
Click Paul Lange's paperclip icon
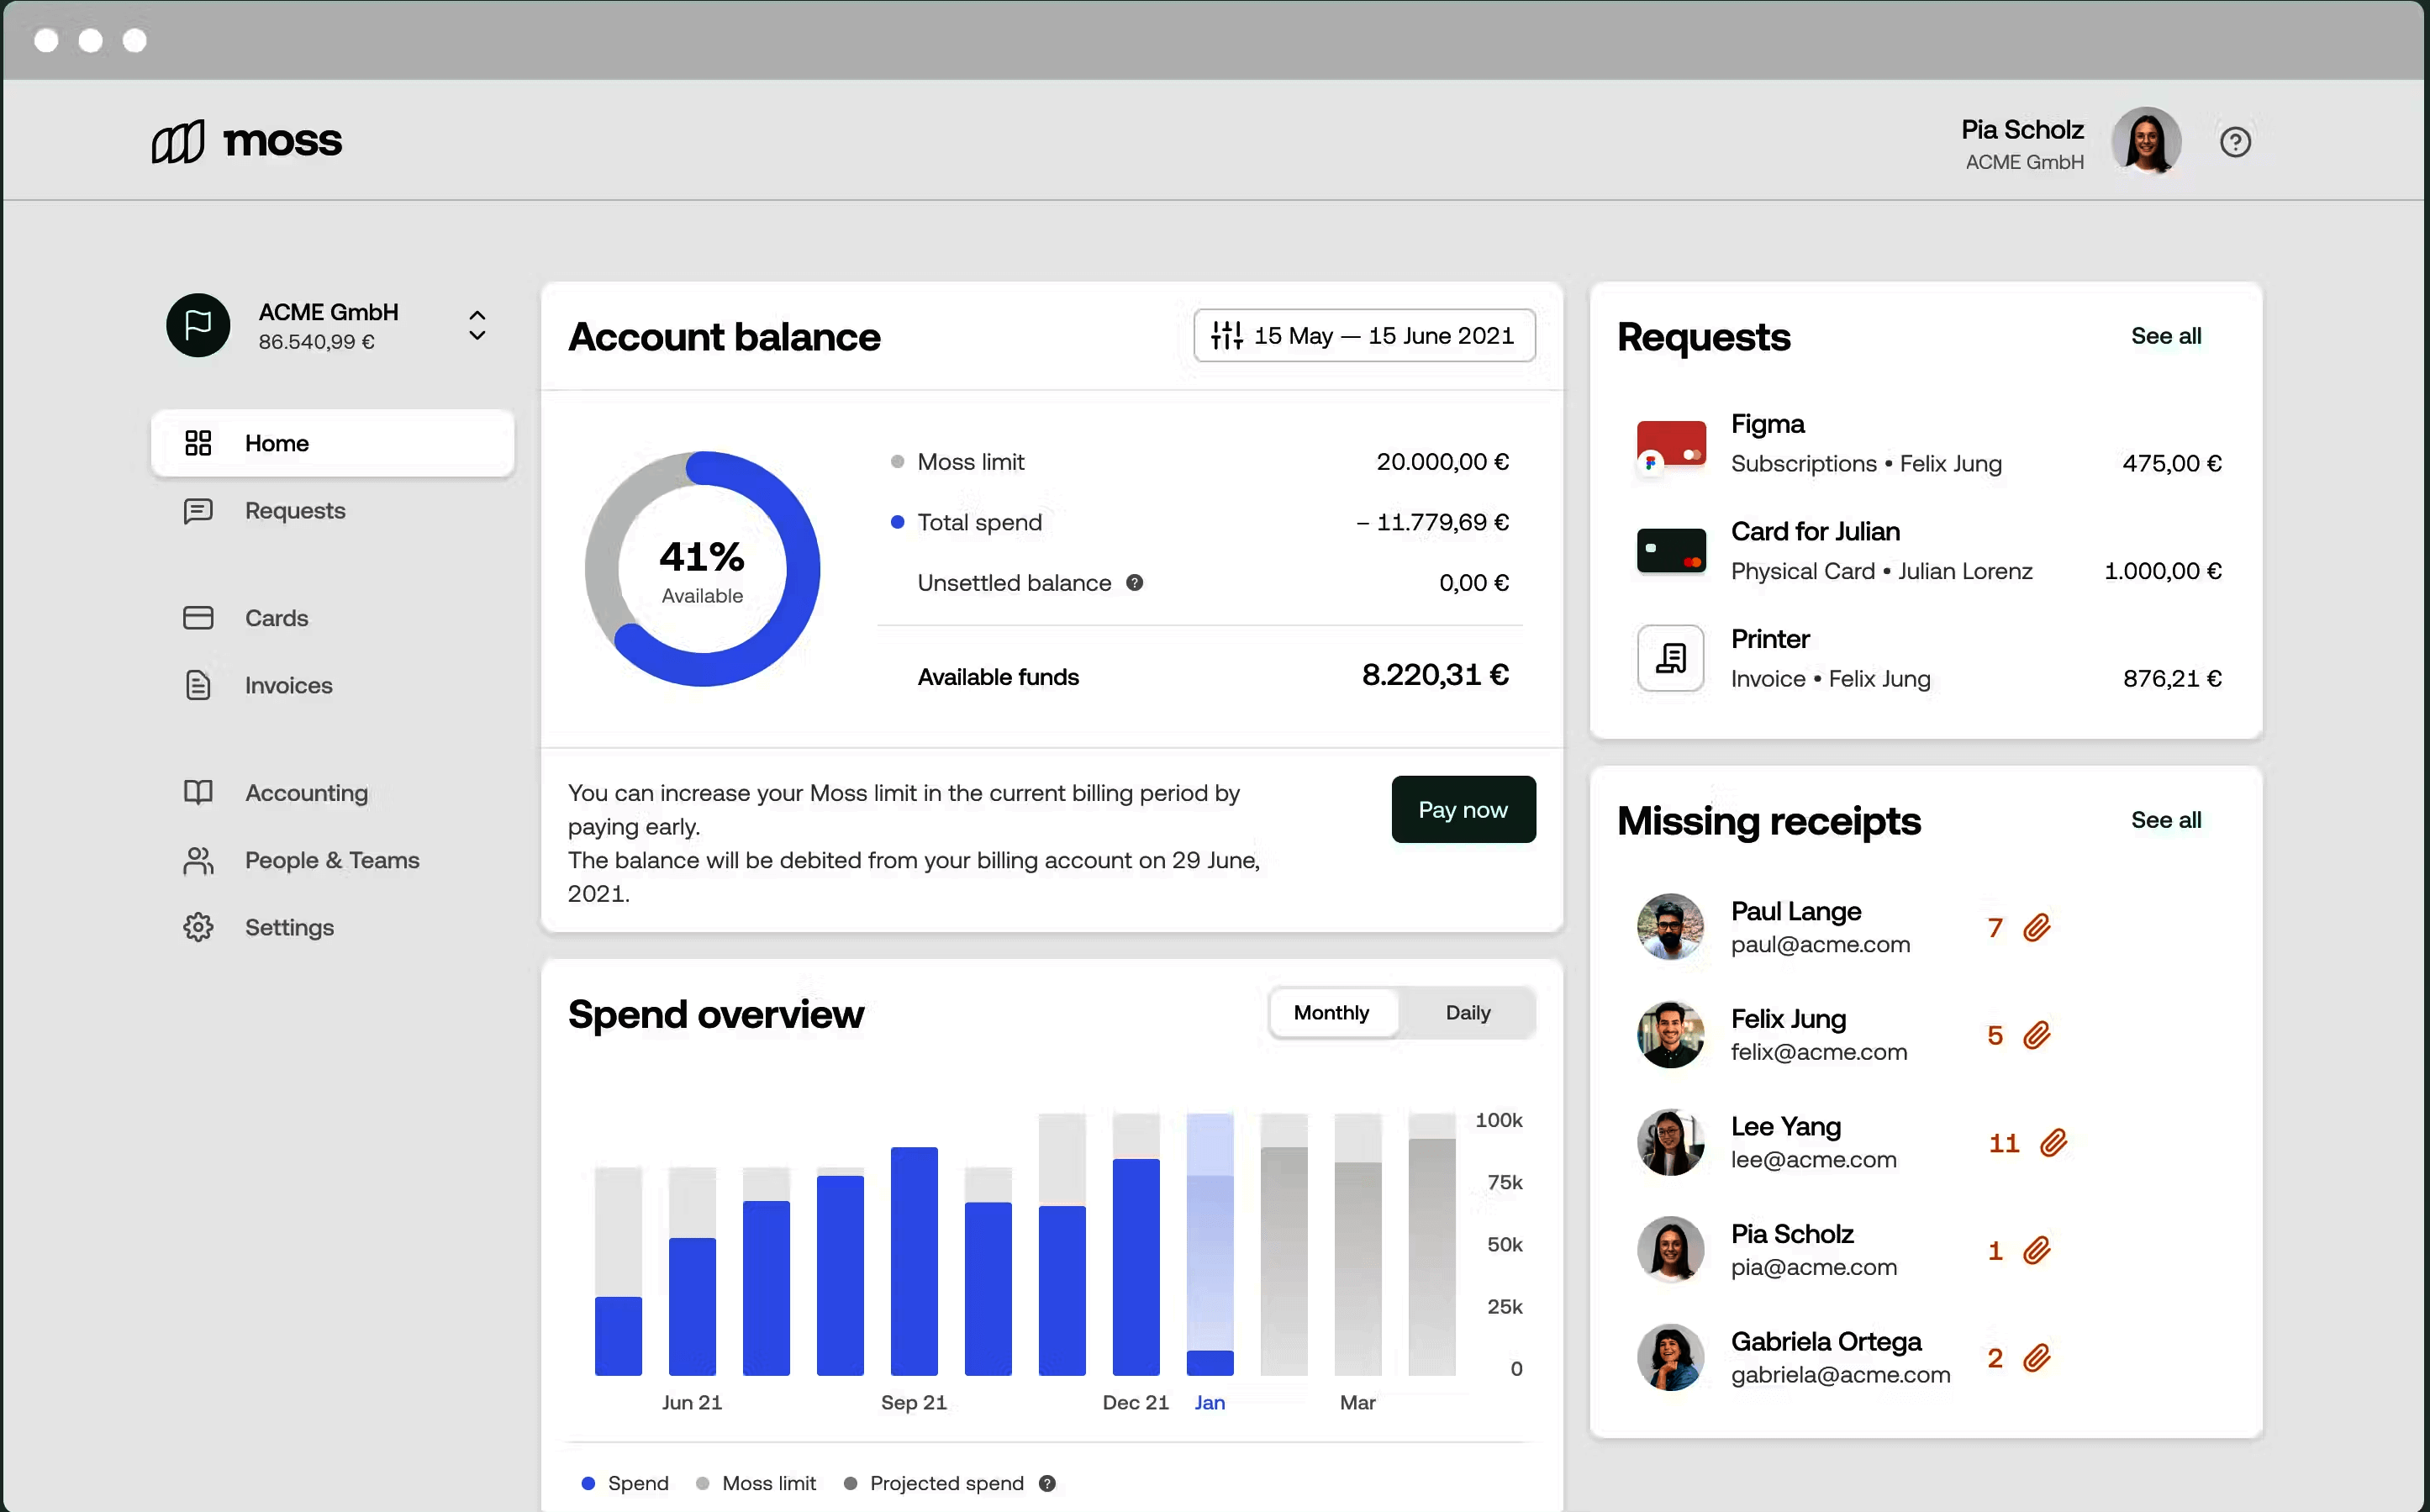[2037, 928]
